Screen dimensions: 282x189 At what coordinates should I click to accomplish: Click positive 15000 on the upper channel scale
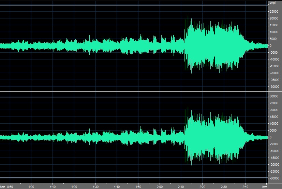tap(274, 25)
